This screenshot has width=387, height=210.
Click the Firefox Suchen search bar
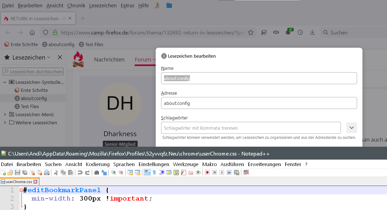pos(354,33)
